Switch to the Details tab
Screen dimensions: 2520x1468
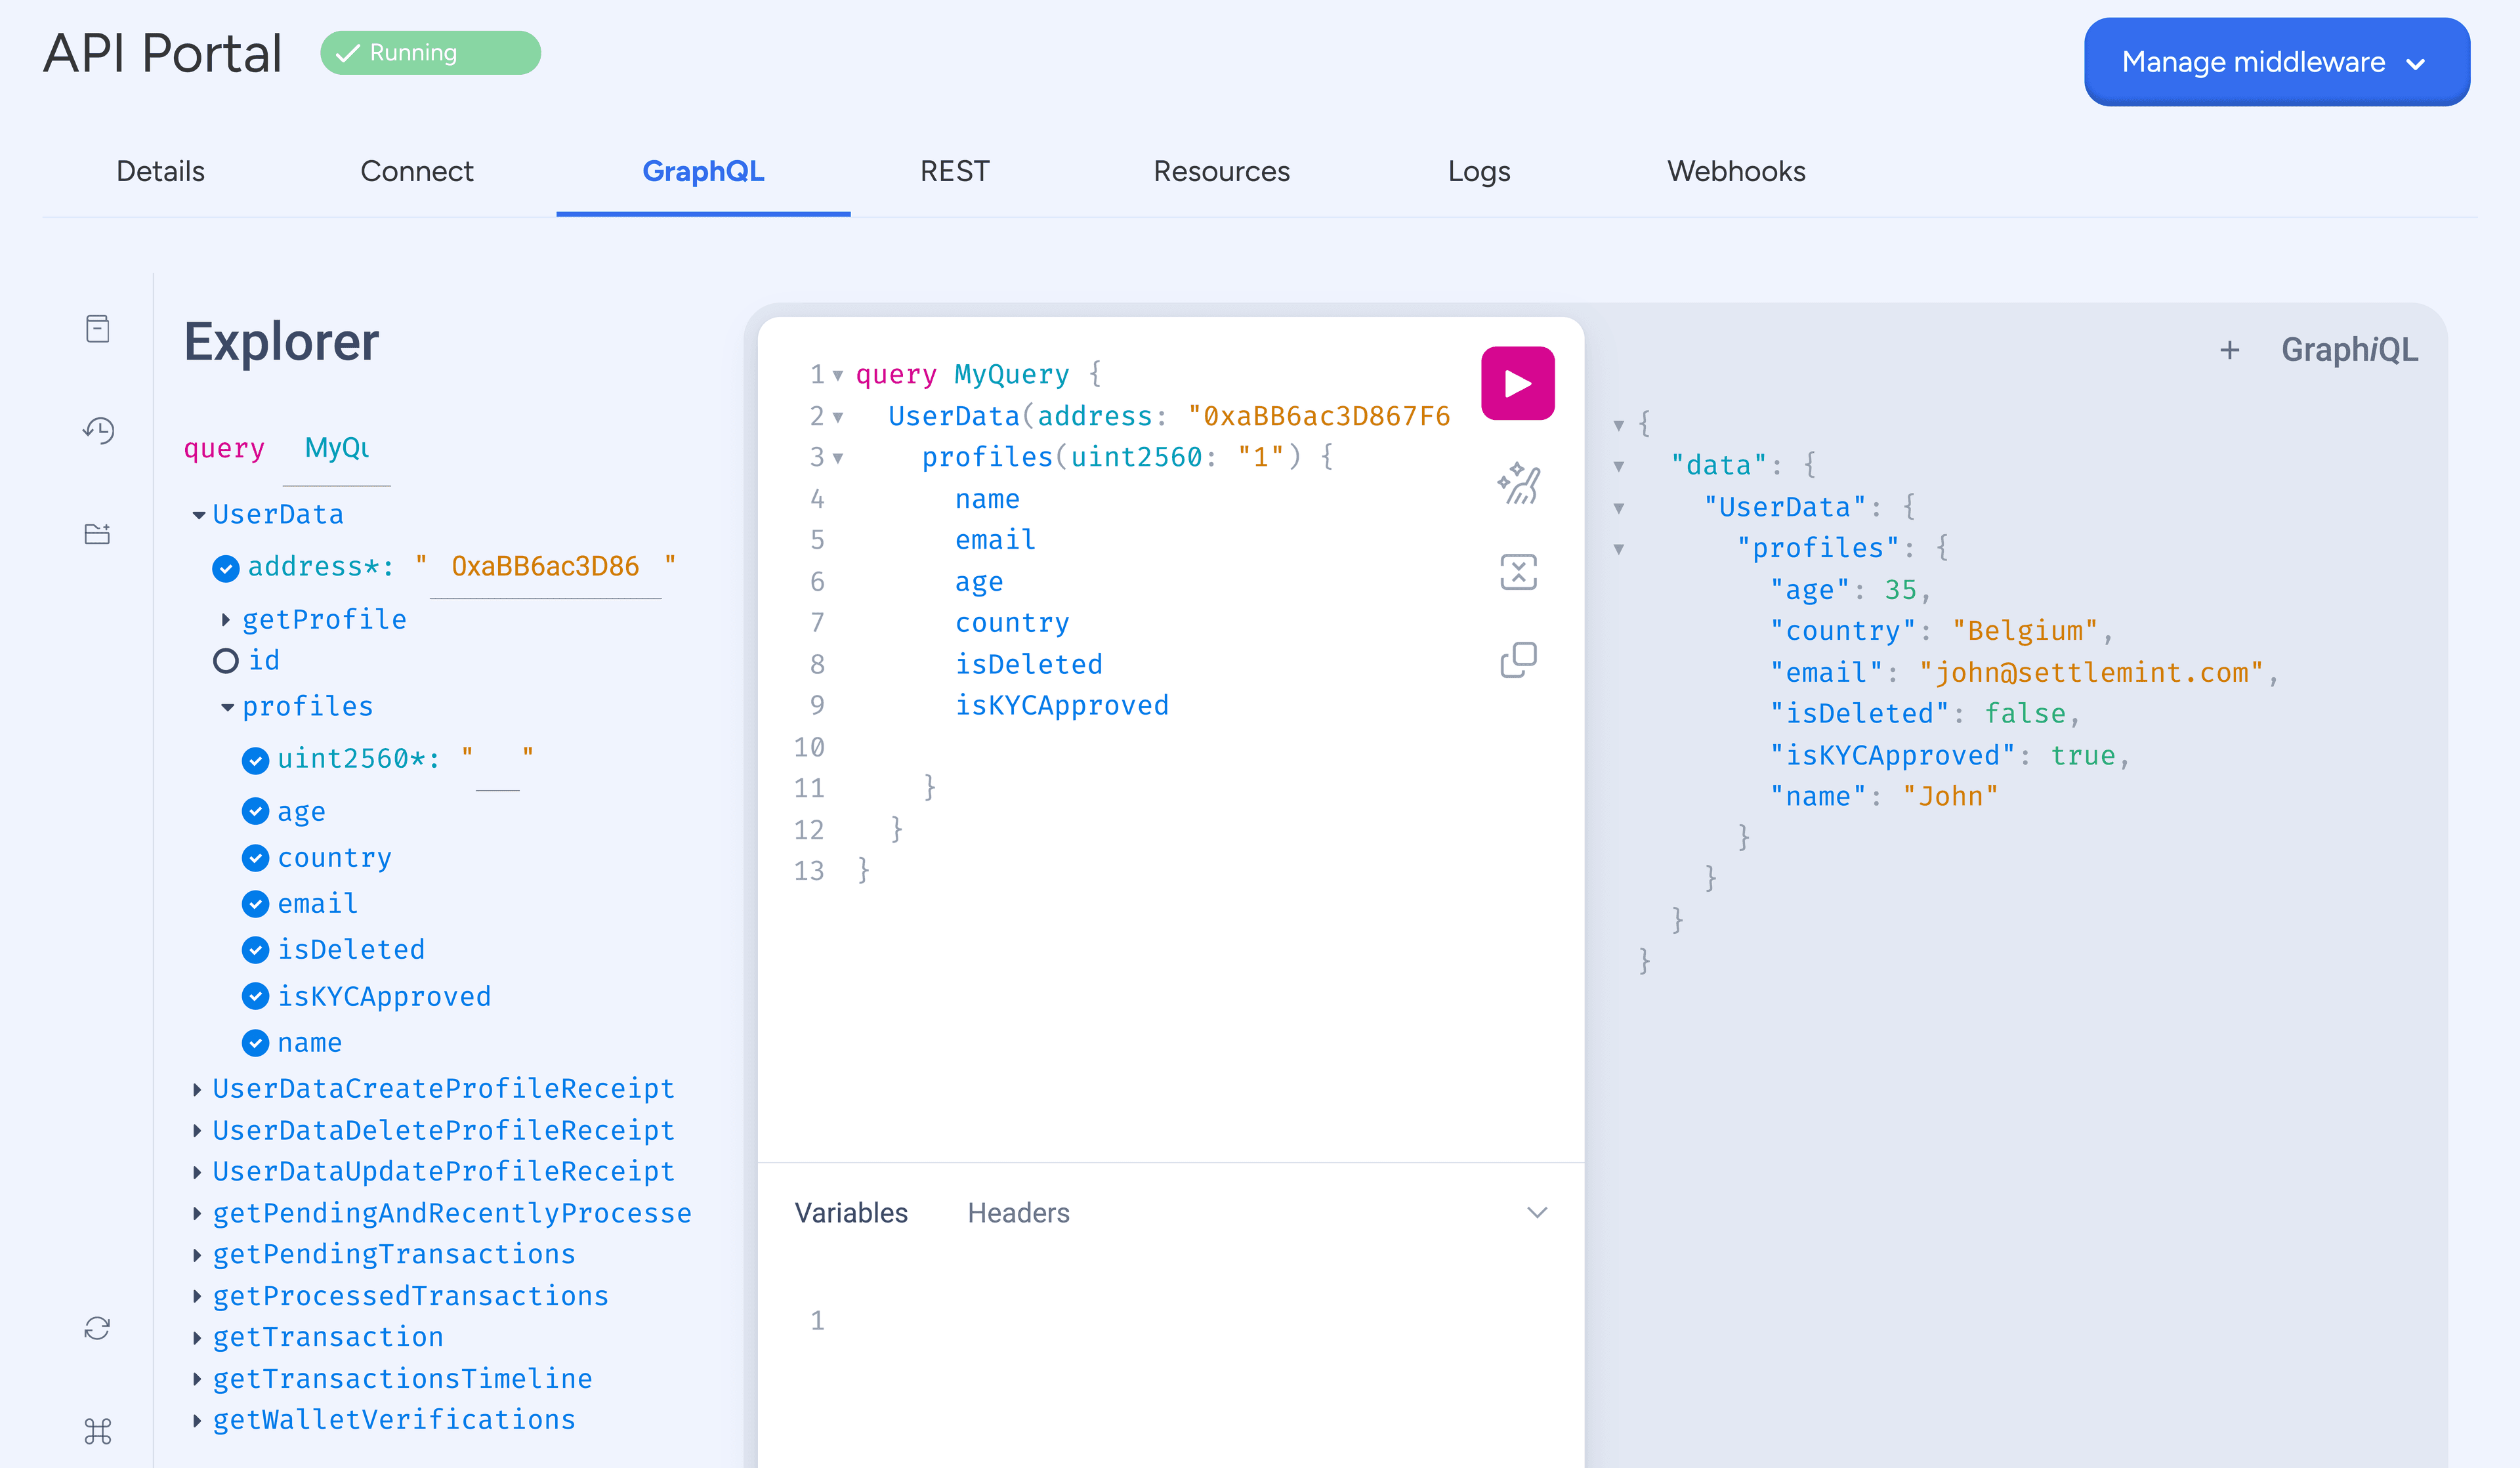(x=160, y=171)
